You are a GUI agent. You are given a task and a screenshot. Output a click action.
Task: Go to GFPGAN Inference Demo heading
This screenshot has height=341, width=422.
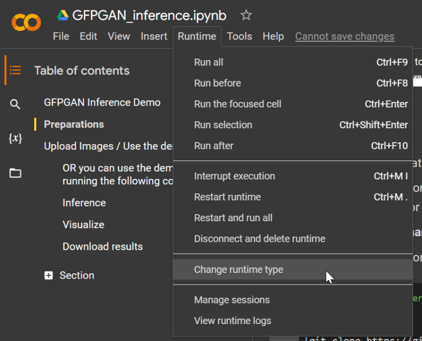[102, 102]
